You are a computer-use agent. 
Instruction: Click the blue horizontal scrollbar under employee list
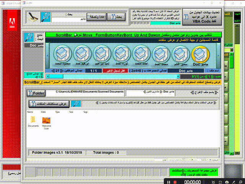134,76
